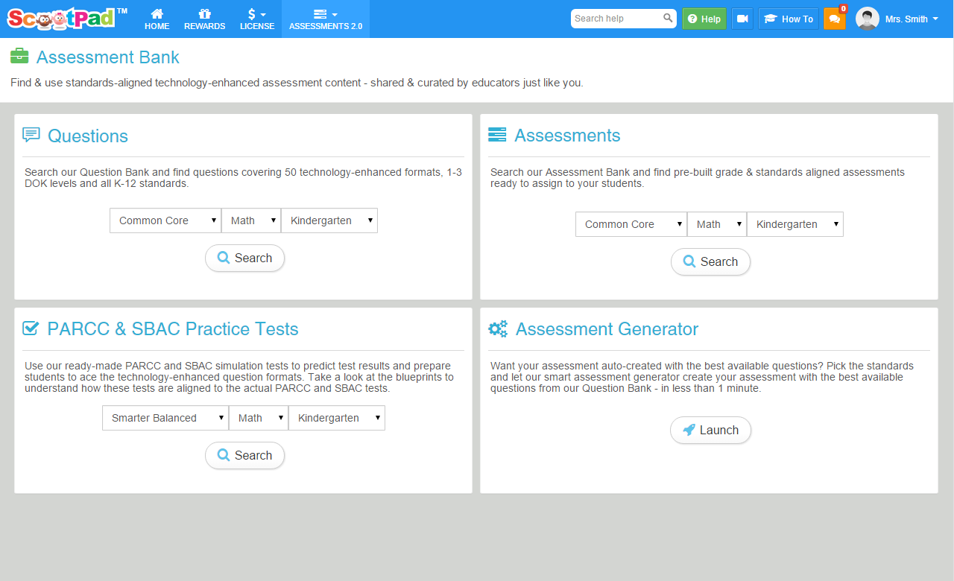Open the Math dropdown in the Questions panel
Screen dimensions: 954x581
(250, 220)
